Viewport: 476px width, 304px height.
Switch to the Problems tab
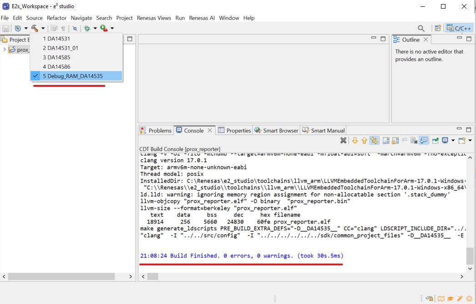pos(156,130)
